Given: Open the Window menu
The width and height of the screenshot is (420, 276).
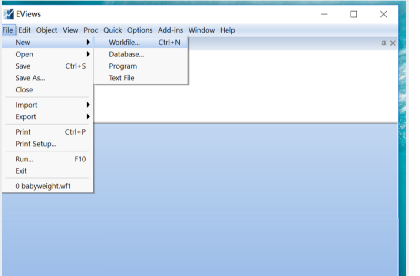Looking at the screenshot, I should click(x=202, y=30).
